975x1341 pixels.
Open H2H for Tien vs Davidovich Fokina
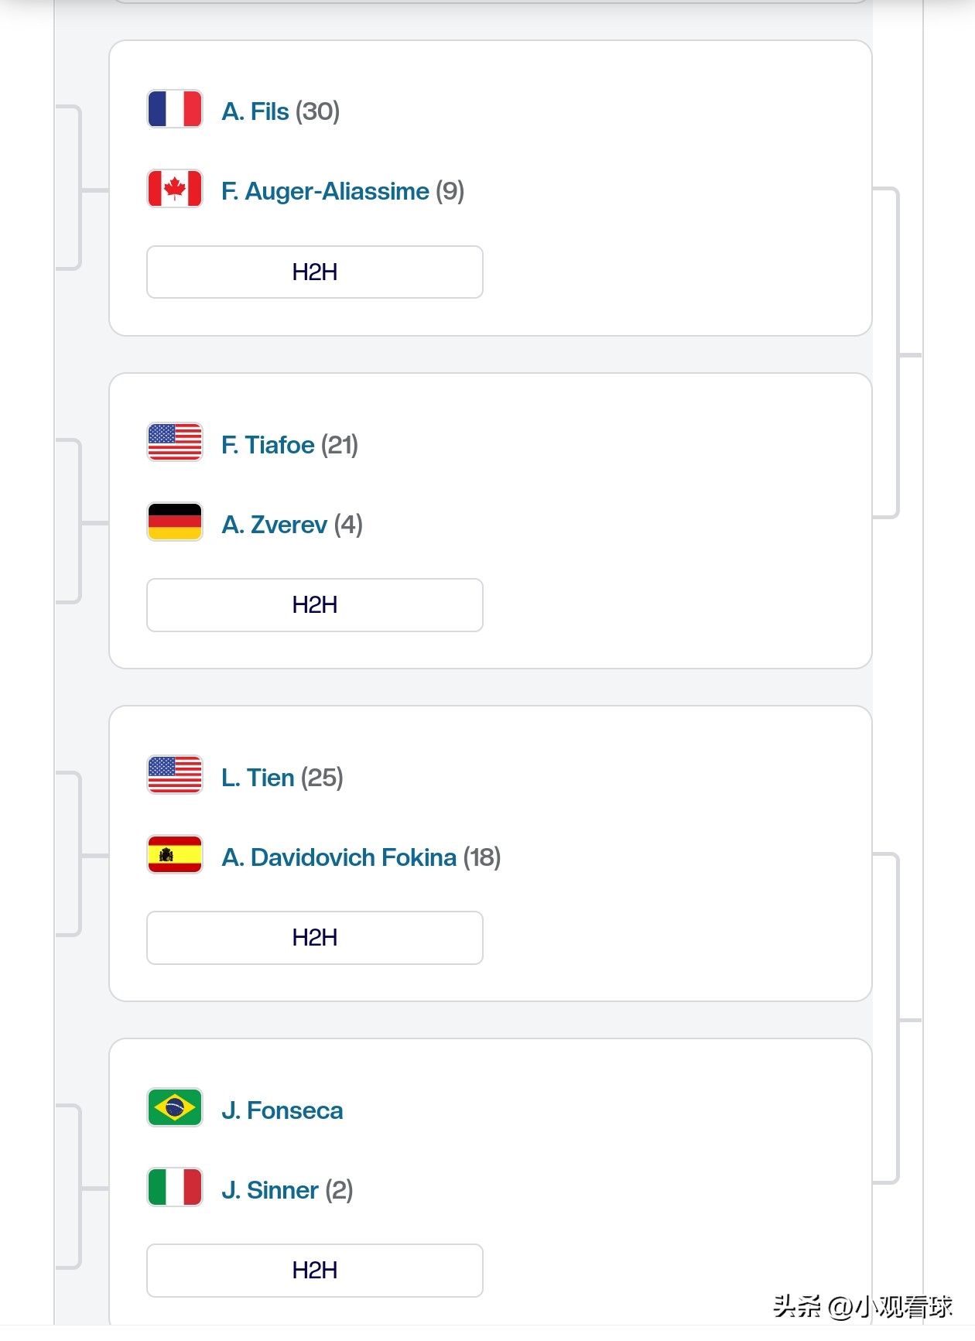(x=314, y=938)
